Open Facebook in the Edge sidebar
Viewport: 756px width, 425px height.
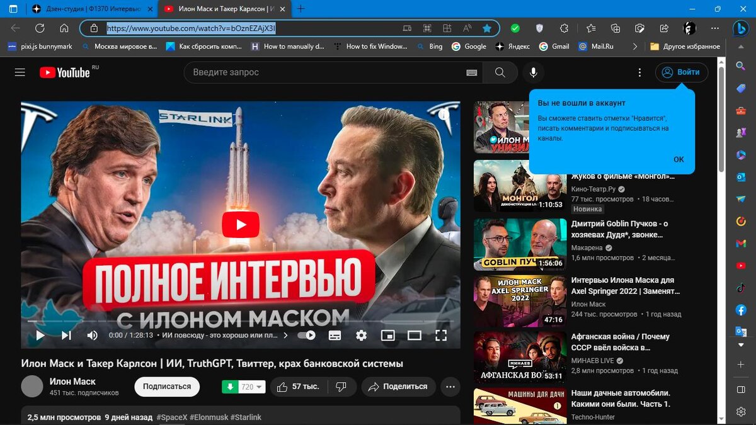coord(741,310)
